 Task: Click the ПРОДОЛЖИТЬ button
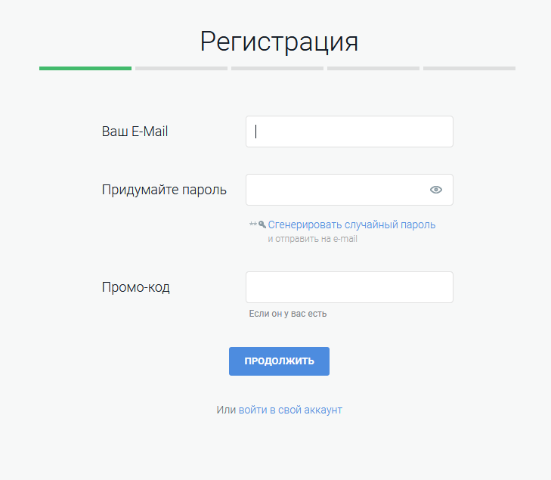tap(279, 361)
